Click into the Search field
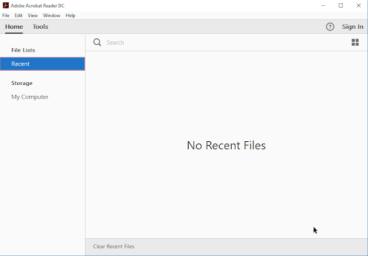 (225, 42)
